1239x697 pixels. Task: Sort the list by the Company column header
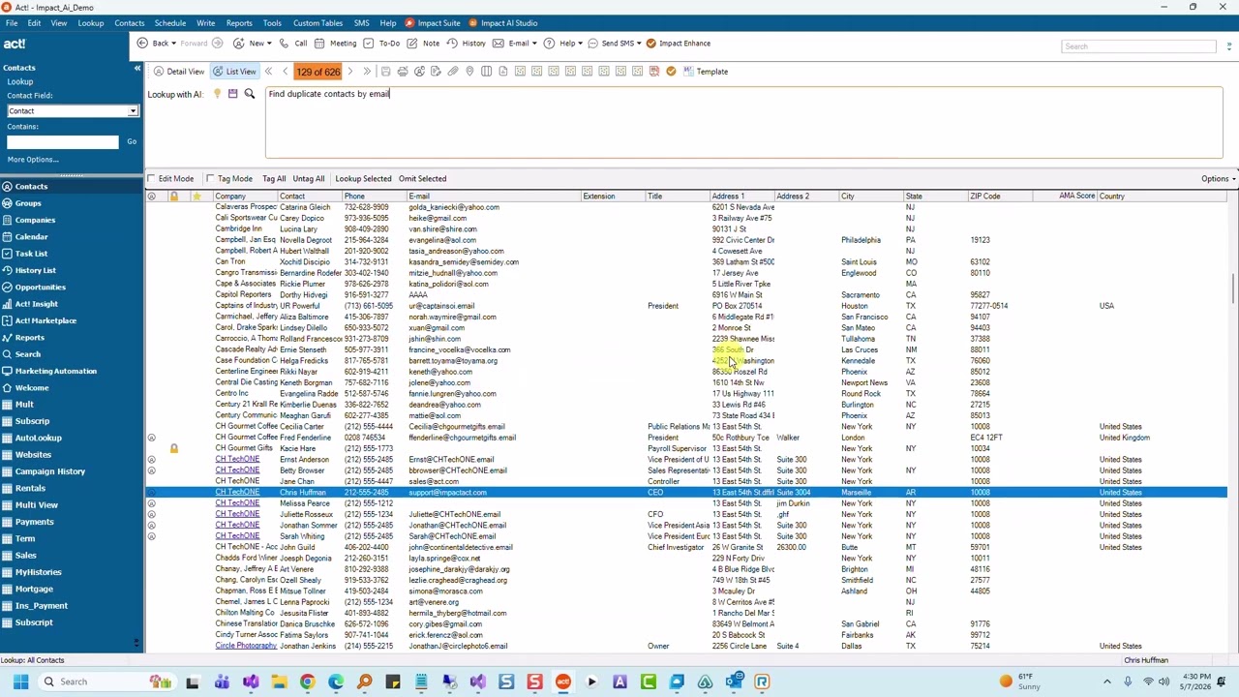coord(245,197)
